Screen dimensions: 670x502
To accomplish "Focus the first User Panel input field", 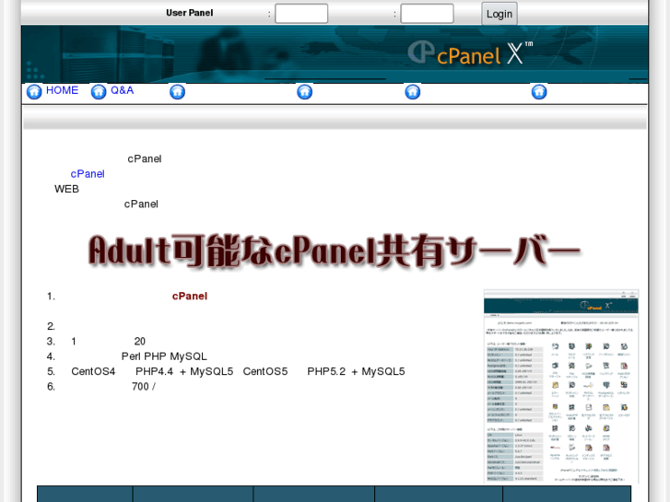I will click(x=301, y=14).
